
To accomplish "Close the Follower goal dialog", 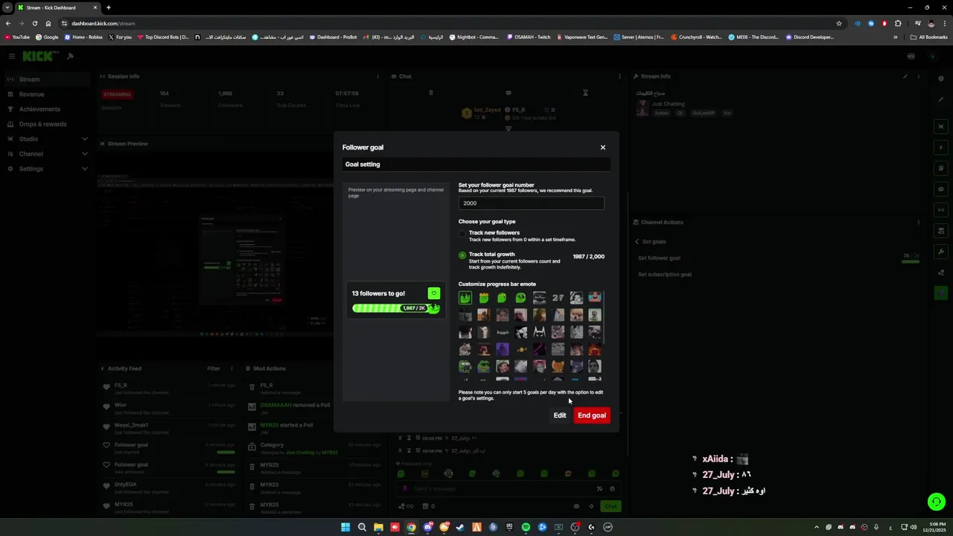I will click(x=603, y=147).
